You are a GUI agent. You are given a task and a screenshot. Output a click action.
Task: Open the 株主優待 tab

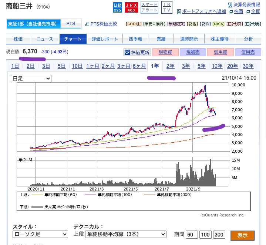coord(220,39)
